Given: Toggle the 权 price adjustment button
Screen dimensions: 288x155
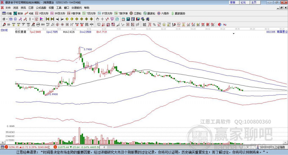Looking at the screenshot, I should pos(37,19).
